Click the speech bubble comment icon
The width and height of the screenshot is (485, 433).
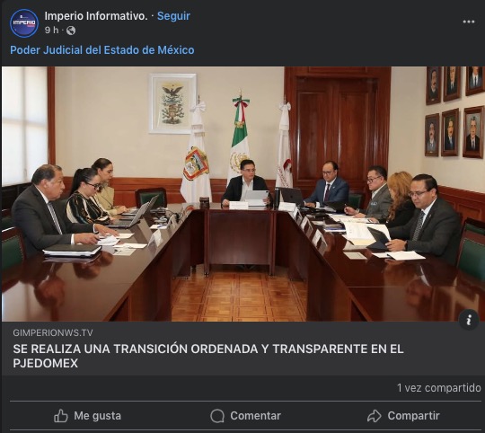tap(217, 416)
